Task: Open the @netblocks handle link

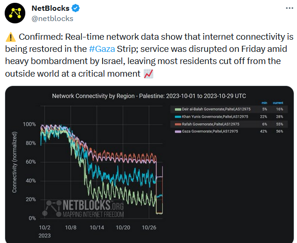Action: click(52, 19)
